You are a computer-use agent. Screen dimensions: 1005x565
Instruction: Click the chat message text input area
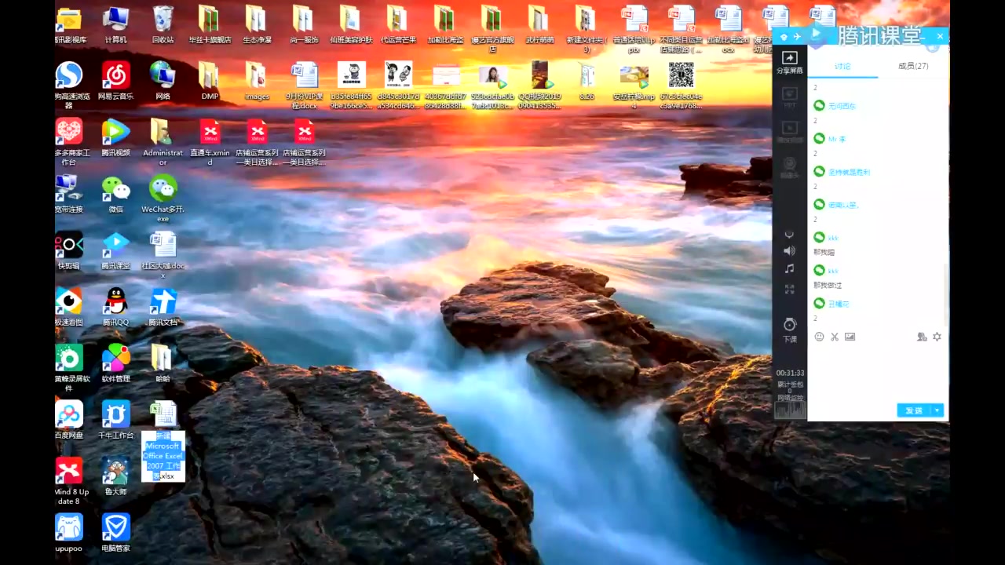click(877, 372)
